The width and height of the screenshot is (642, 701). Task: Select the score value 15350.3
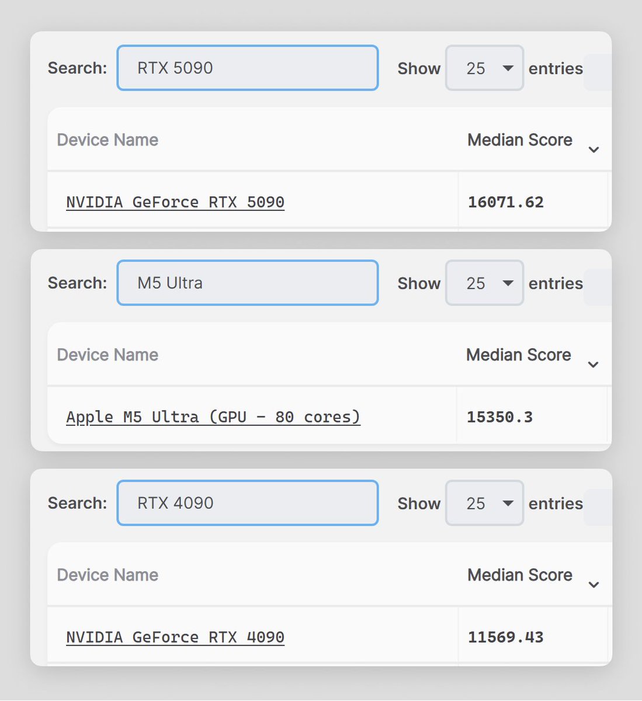point(499,417)
